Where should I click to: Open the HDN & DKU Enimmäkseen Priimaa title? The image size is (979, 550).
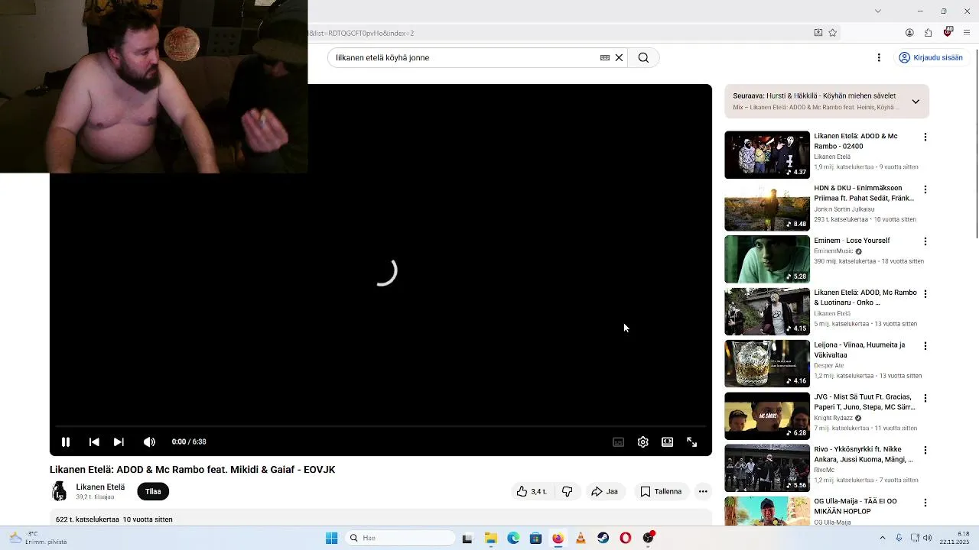864,193
